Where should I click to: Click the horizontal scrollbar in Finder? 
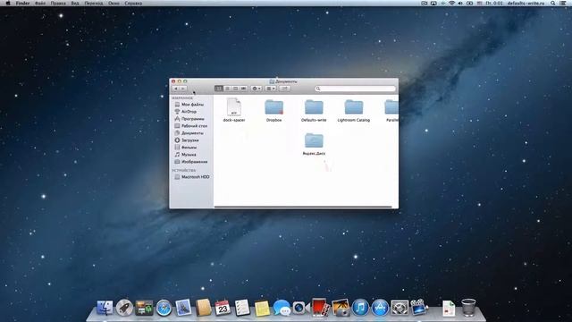pos(303,207)
